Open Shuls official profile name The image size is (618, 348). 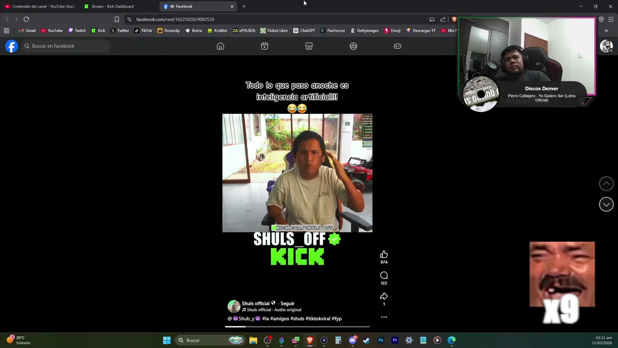point(255,304)
